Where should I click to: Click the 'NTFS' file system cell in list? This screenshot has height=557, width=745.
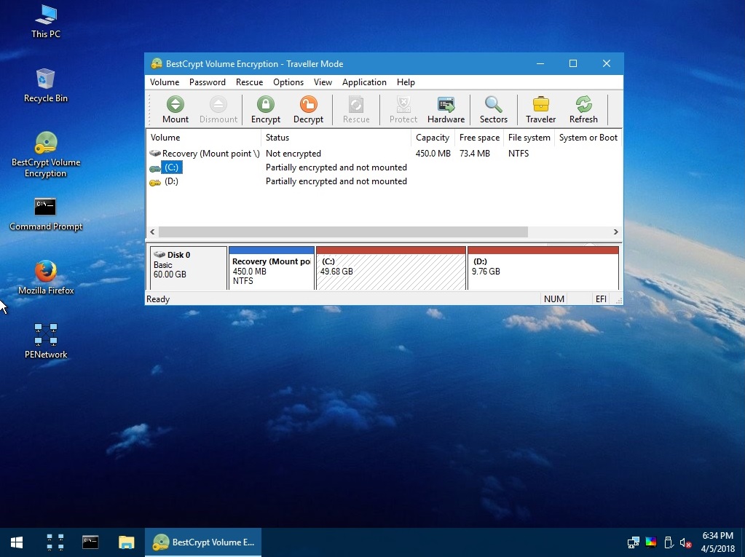pyautogui.click(x=519, y=154)
